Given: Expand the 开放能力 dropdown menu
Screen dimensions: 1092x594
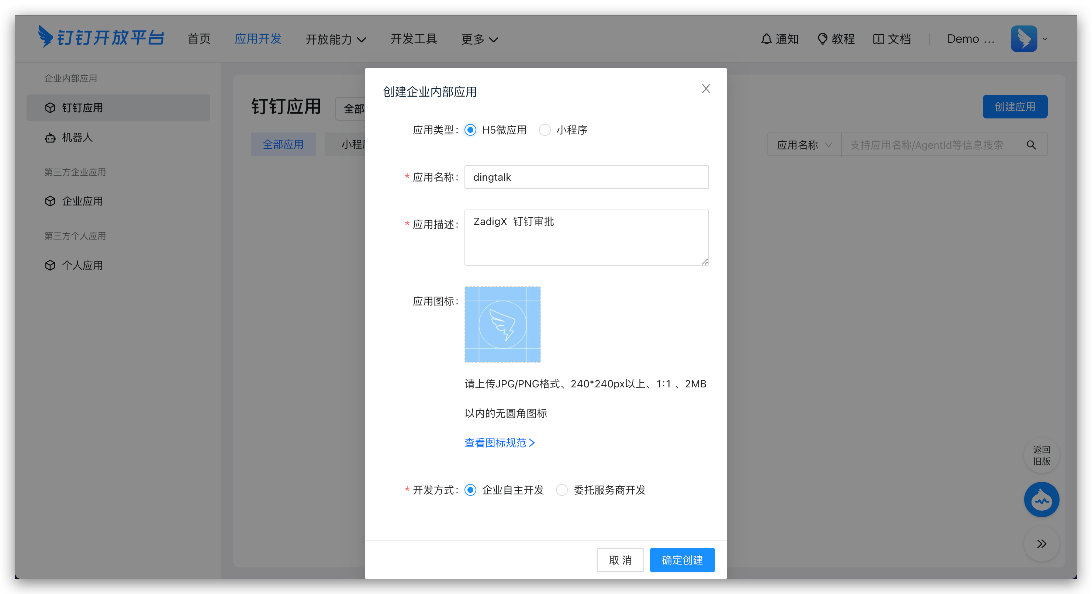Looking at the screenshot, I should [x=336, y=39].
